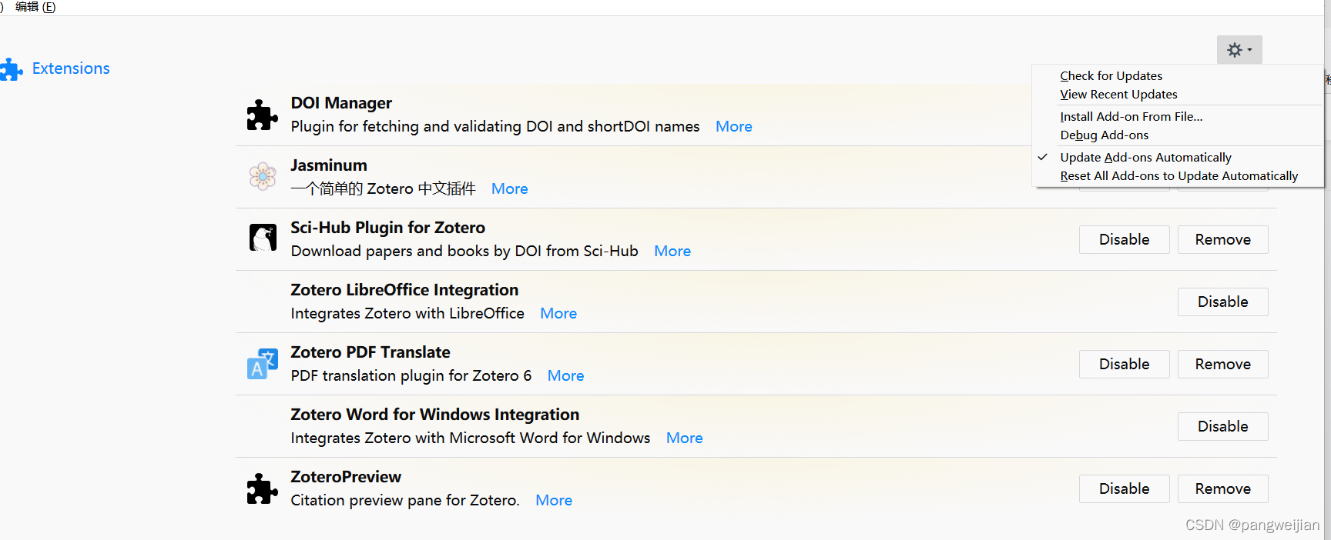1331x540 pixels.
Task: Click the ZoteroPreview puzzle icon
Action: click(x=262, y=488)
